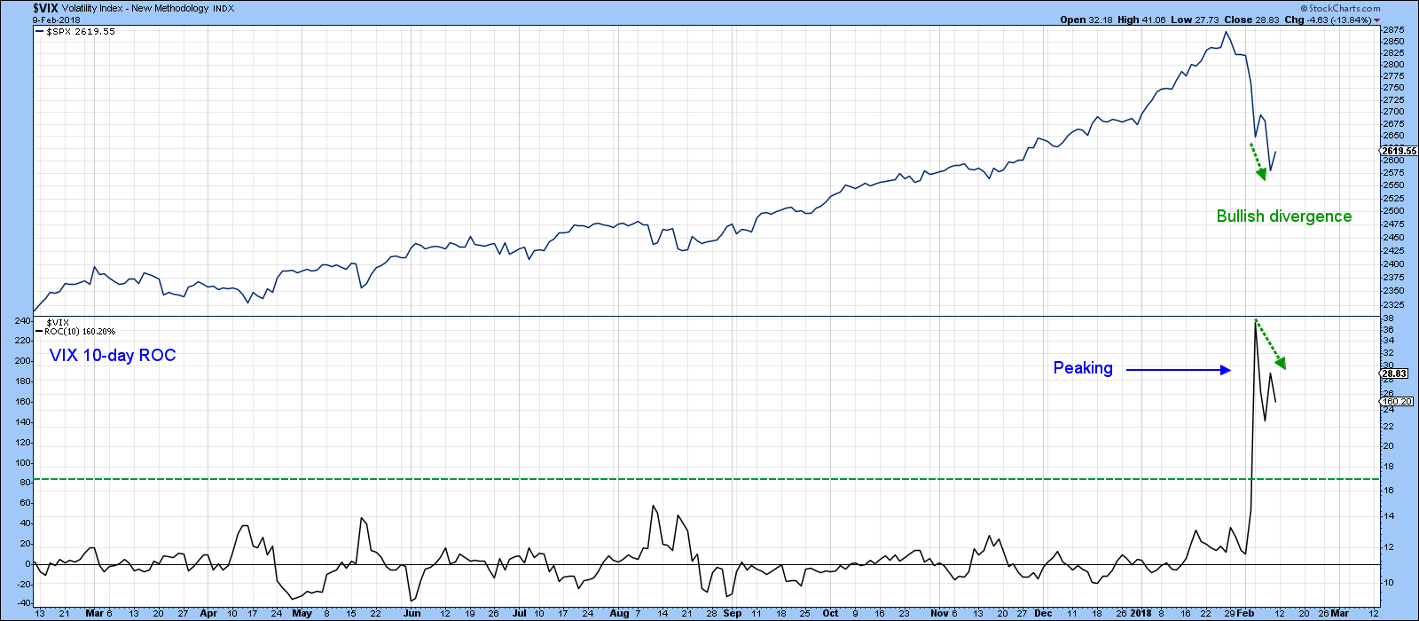Click the Peaking annotation label

(x=1083, y=367)
